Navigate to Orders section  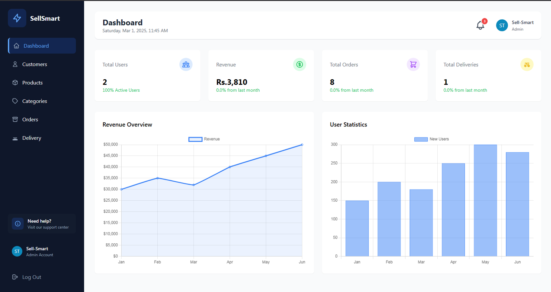coord(30,120)
